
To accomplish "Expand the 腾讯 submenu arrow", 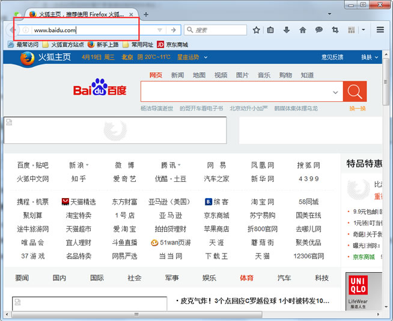I will coord(179,165).
